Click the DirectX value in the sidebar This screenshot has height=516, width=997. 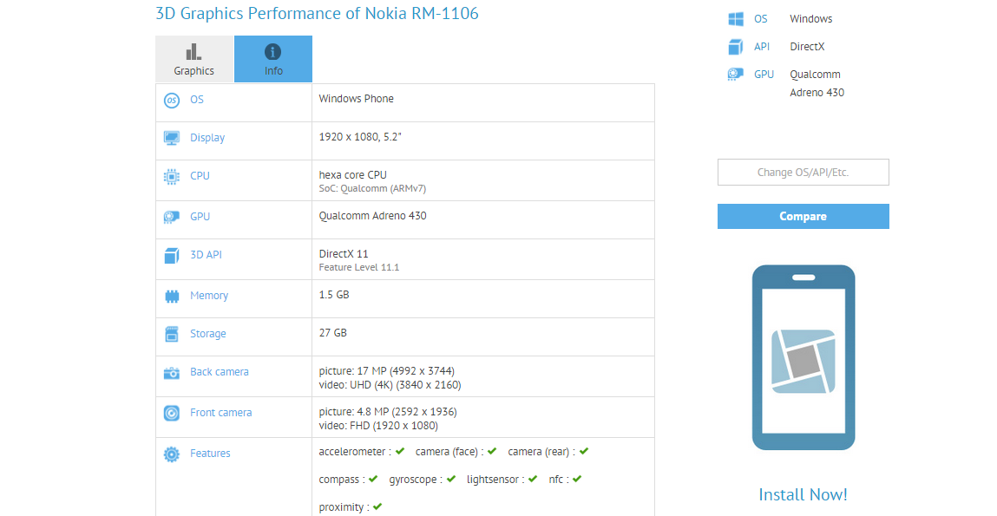(x=808, y=46)
